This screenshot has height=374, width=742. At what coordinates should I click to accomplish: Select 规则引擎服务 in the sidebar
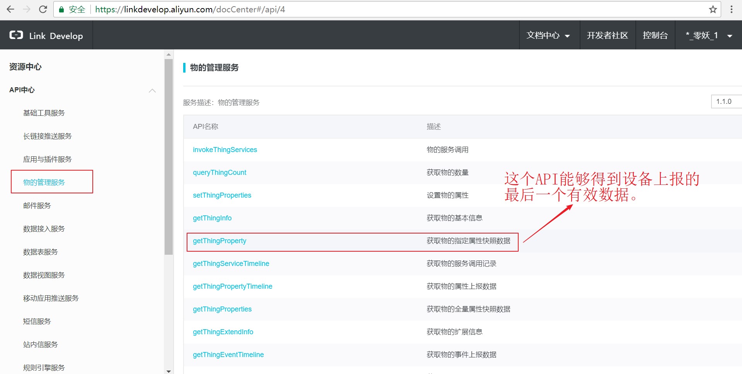tap(44, 368)
